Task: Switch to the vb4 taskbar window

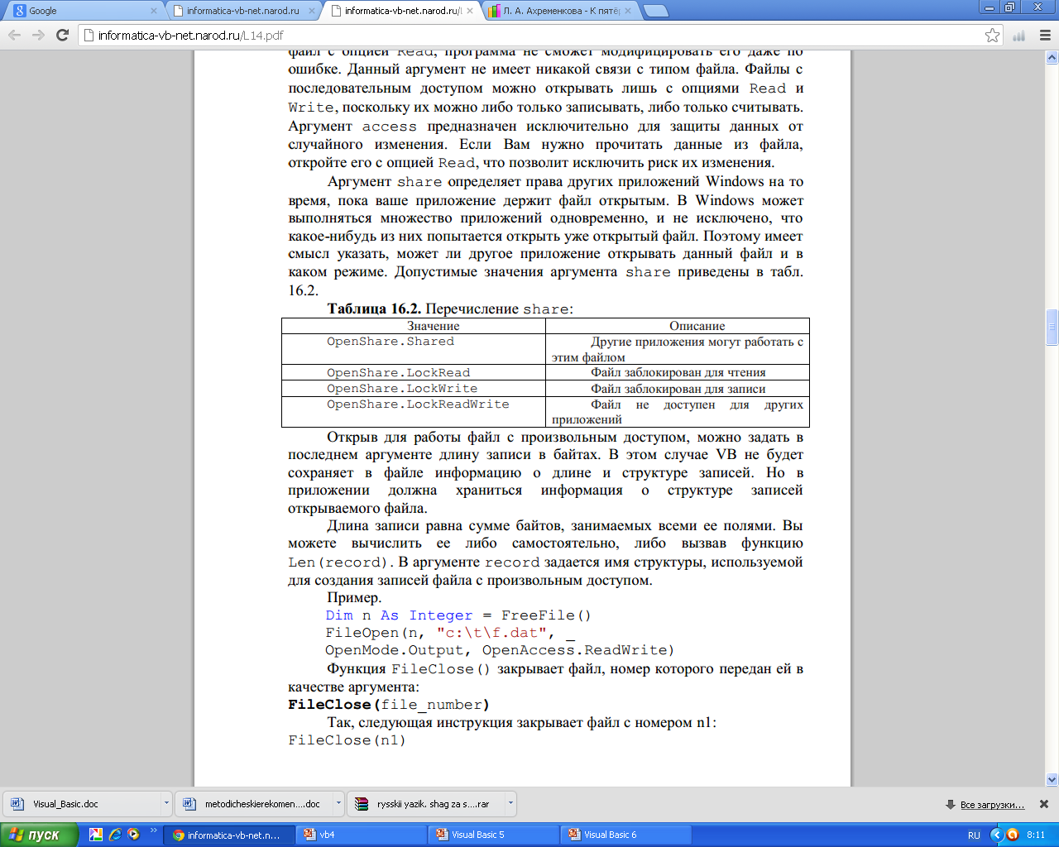Action: coord(360,835)
